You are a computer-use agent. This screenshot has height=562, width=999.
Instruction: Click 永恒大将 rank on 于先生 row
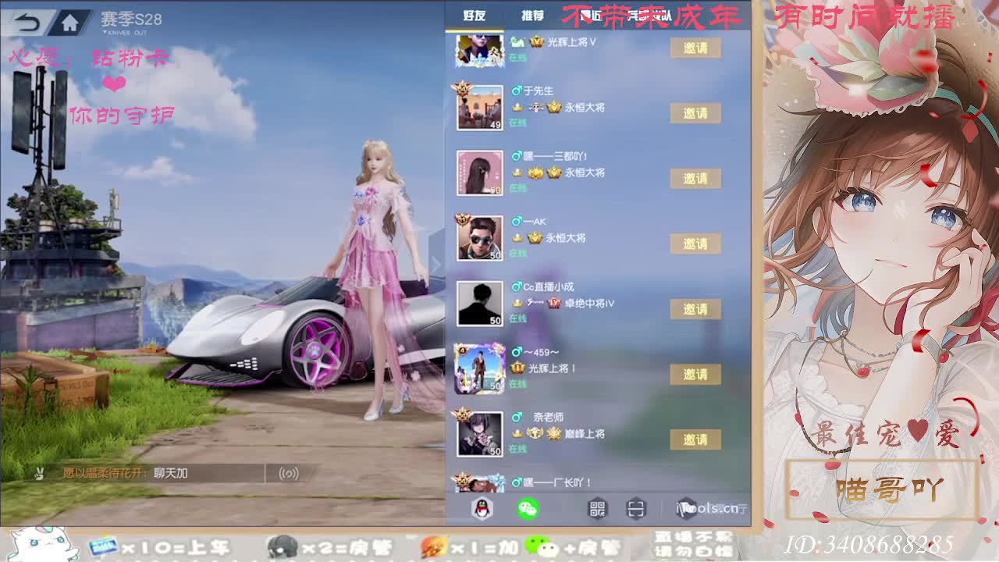(x=585, y=107)
